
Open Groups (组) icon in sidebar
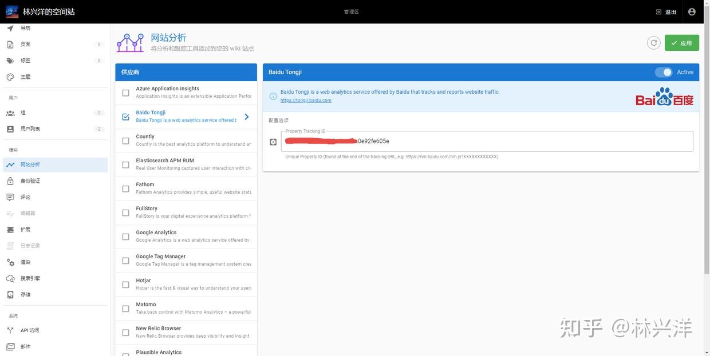pyautogui.click(x=10, y=113)
